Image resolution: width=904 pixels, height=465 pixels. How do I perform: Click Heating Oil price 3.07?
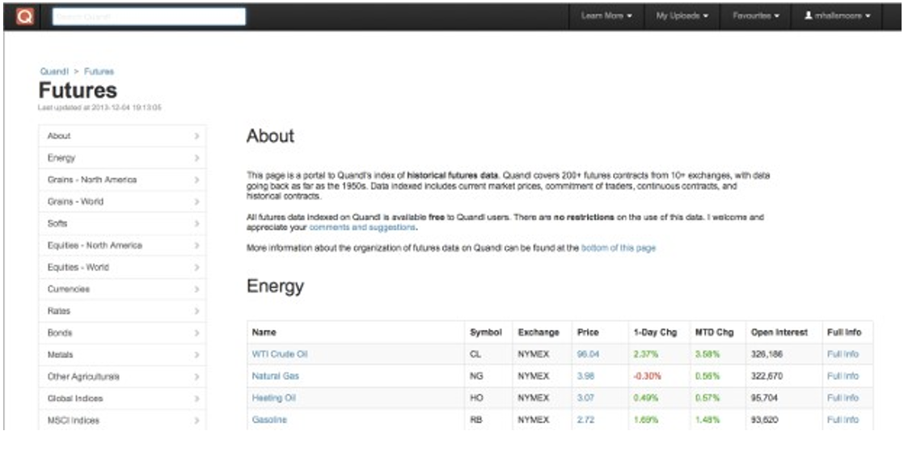click(x=585, y=398)
